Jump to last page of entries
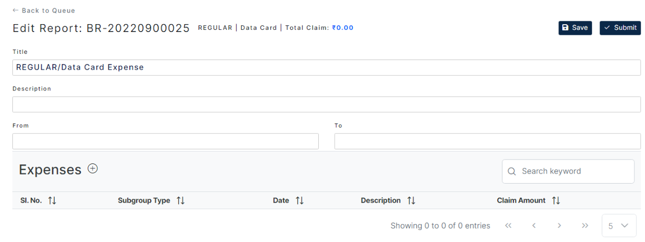The width and height of the screenshot is (645, 242). [585, 226]
